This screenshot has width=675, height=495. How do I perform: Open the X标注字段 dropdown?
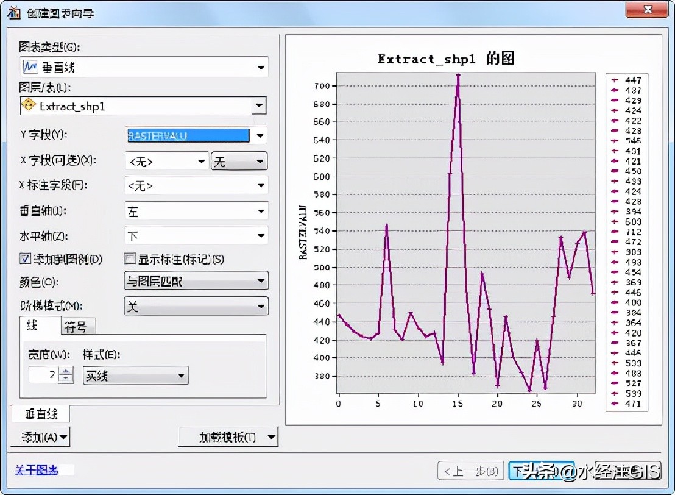(x=196, y=186)
